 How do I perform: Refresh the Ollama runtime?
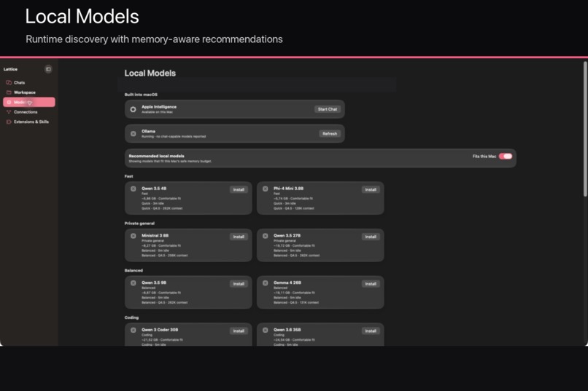pos(330,133)
